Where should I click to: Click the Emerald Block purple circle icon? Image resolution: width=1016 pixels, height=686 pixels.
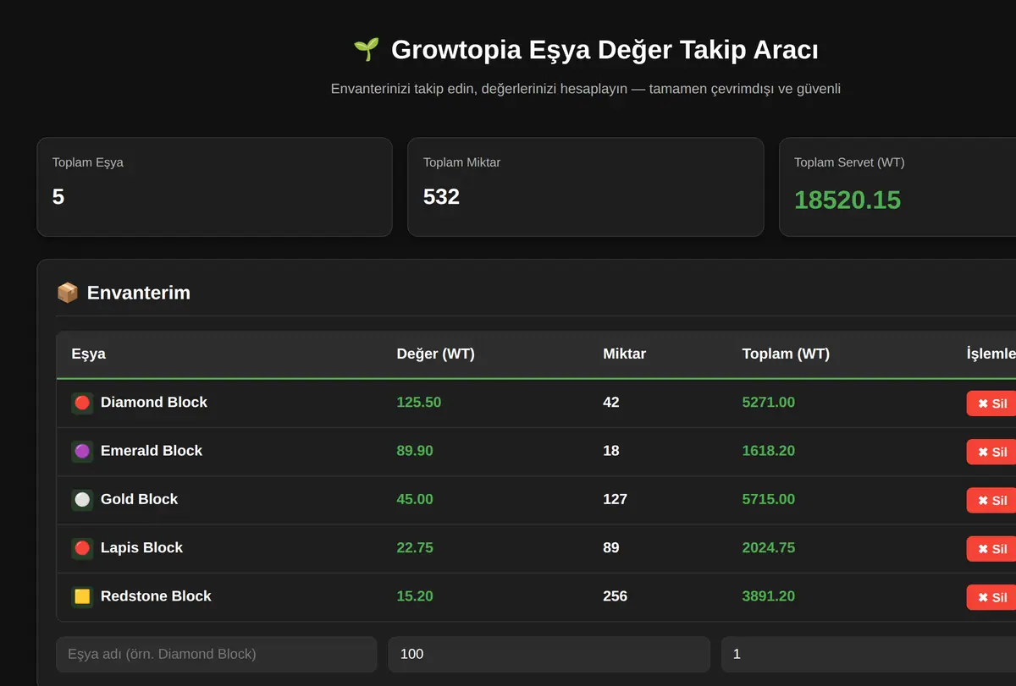(x=82, y=451)
